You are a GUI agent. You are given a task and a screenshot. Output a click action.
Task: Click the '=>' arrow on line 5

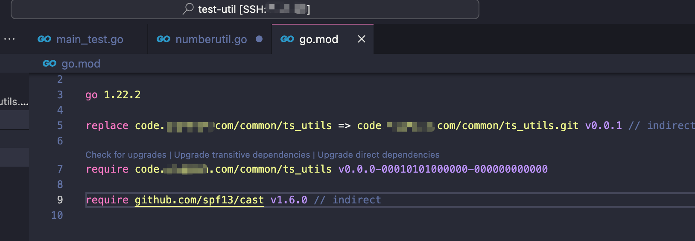click(x=345, y=126)
